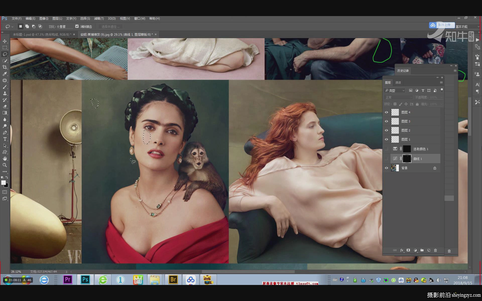The height and width of the screenshot is (301, 482).
Task: Select the Custom Shape tool
Action: pyautogui.click(x=5, y=152)
